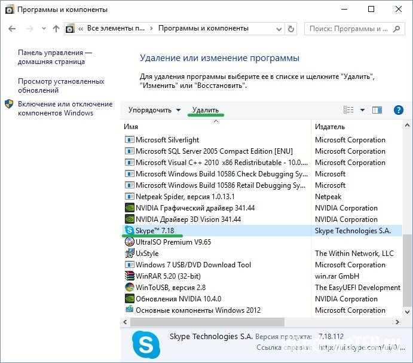Select Microsoft SQL Server 2005 Compact icon

pyautogui.click(x=129, y=151)
